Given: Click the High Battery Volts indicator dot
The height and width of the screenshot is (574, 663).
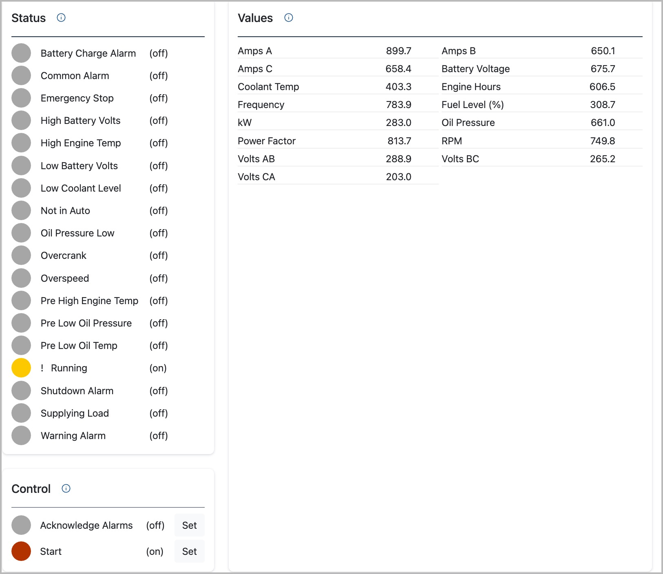Looking at the screenshot, I should [21, 120].
